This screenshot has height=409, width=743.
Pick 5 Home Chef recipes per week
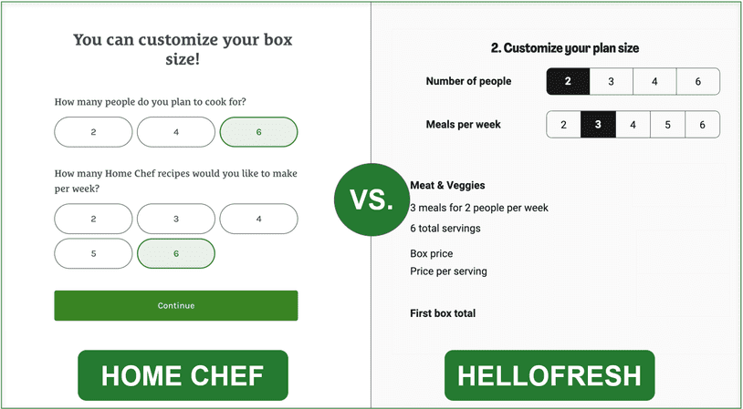[93, 254]
